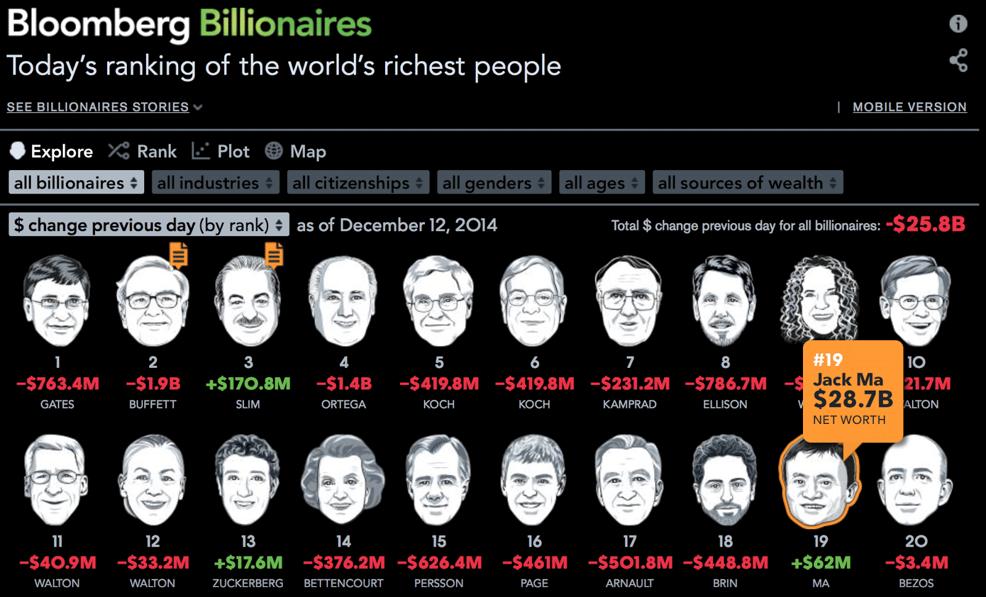Screen dimensions: 986x597
Task: Open the story note icon on Buffett
Action: point(179,254)
